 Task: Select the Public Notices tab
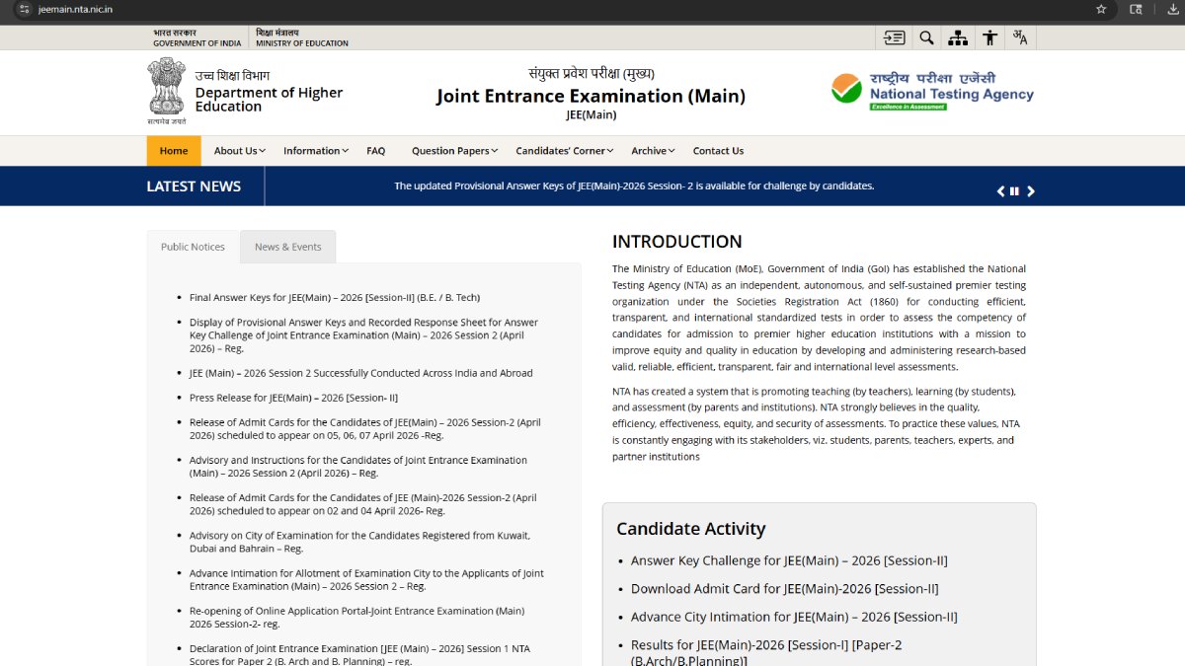193,246
